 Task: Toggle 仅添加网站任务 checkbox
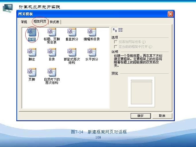[x=116, y=42]
